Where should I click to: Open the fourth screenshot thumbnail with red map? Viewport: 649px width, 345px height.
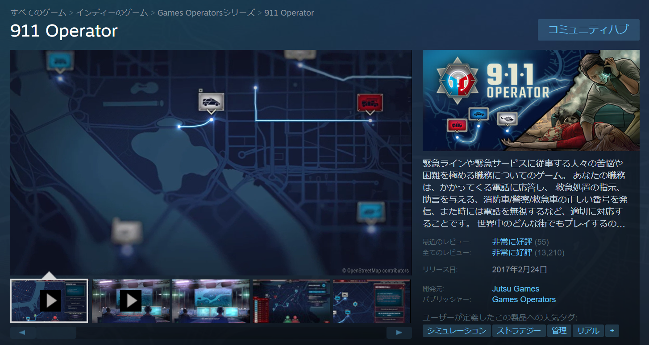tap(291, 301)
